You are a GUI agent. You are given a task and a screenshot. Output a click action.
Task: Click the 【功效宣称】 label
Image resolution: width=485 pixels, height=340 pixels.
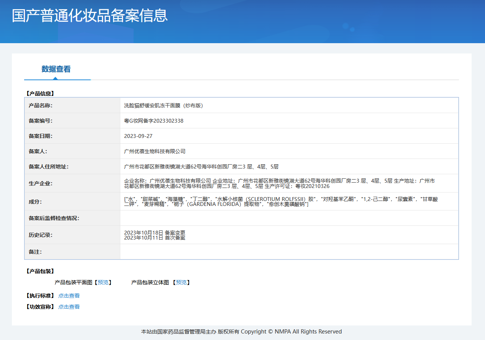click(x=40, y=307)
